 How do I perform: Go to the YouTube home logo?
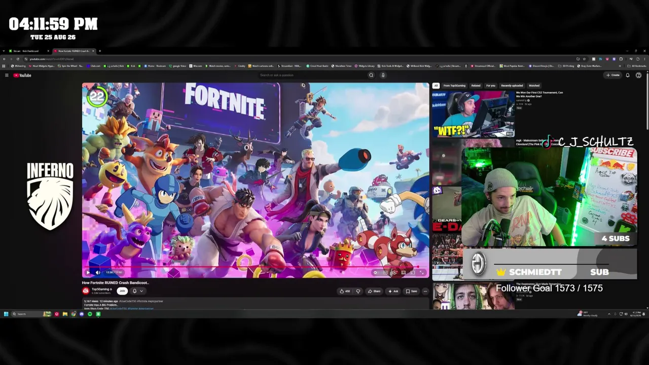(22, 76)
